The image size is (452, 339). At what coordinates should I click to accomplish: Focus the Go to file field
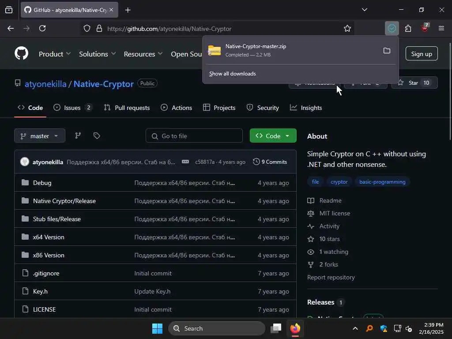pyautogui.click(x=194, y=136)
